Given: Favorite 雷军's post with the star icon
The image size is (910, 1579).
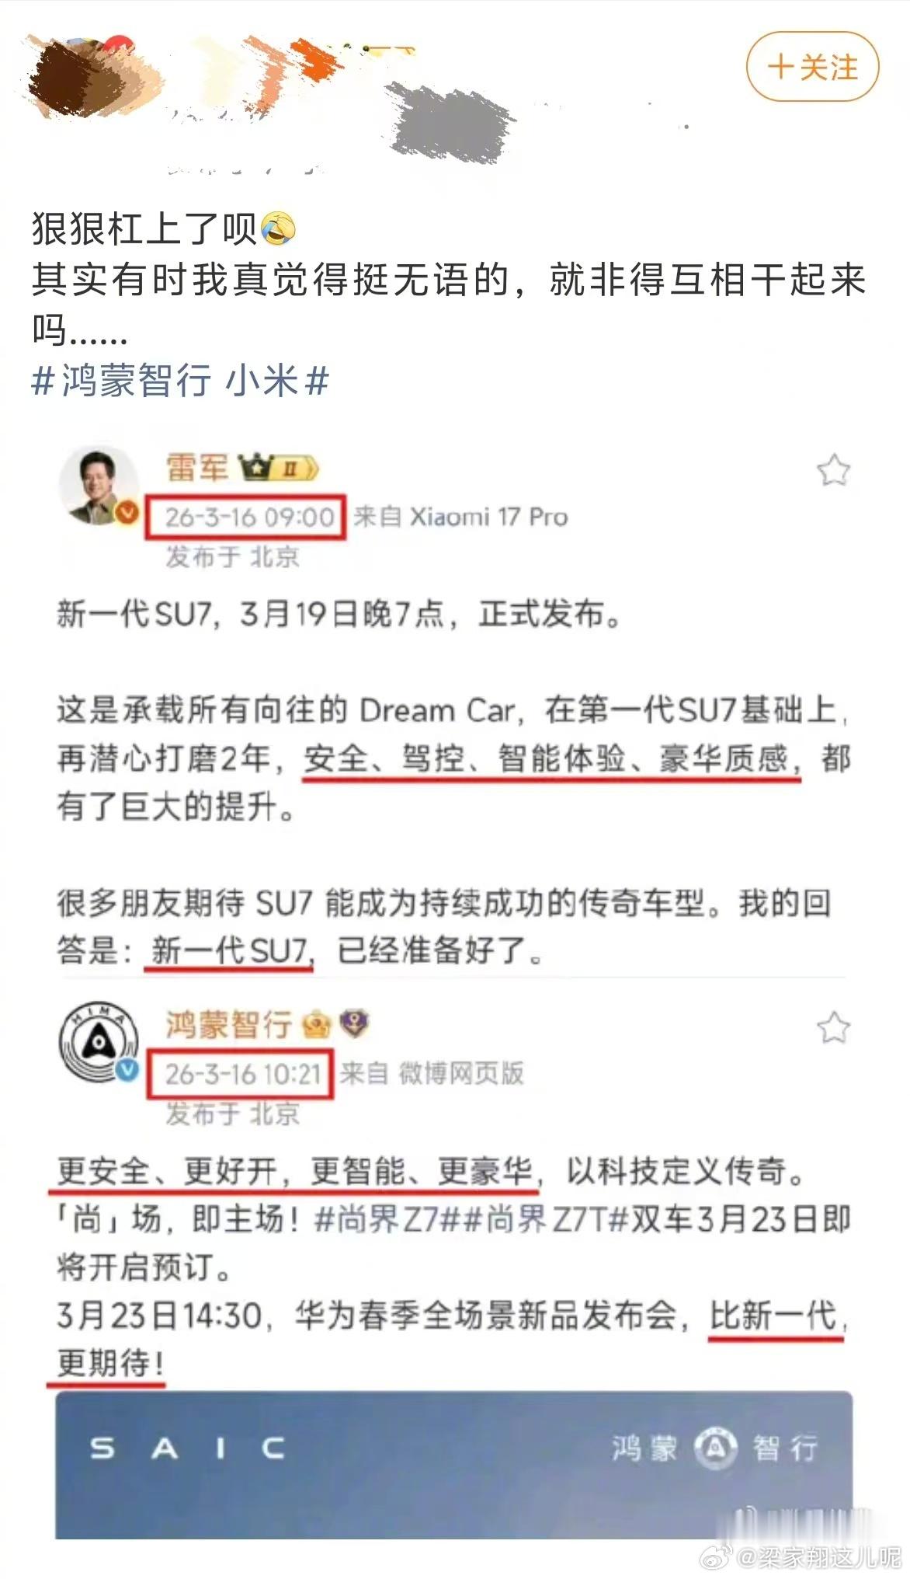Looking at the screenshot, I should tap(833, 471).
